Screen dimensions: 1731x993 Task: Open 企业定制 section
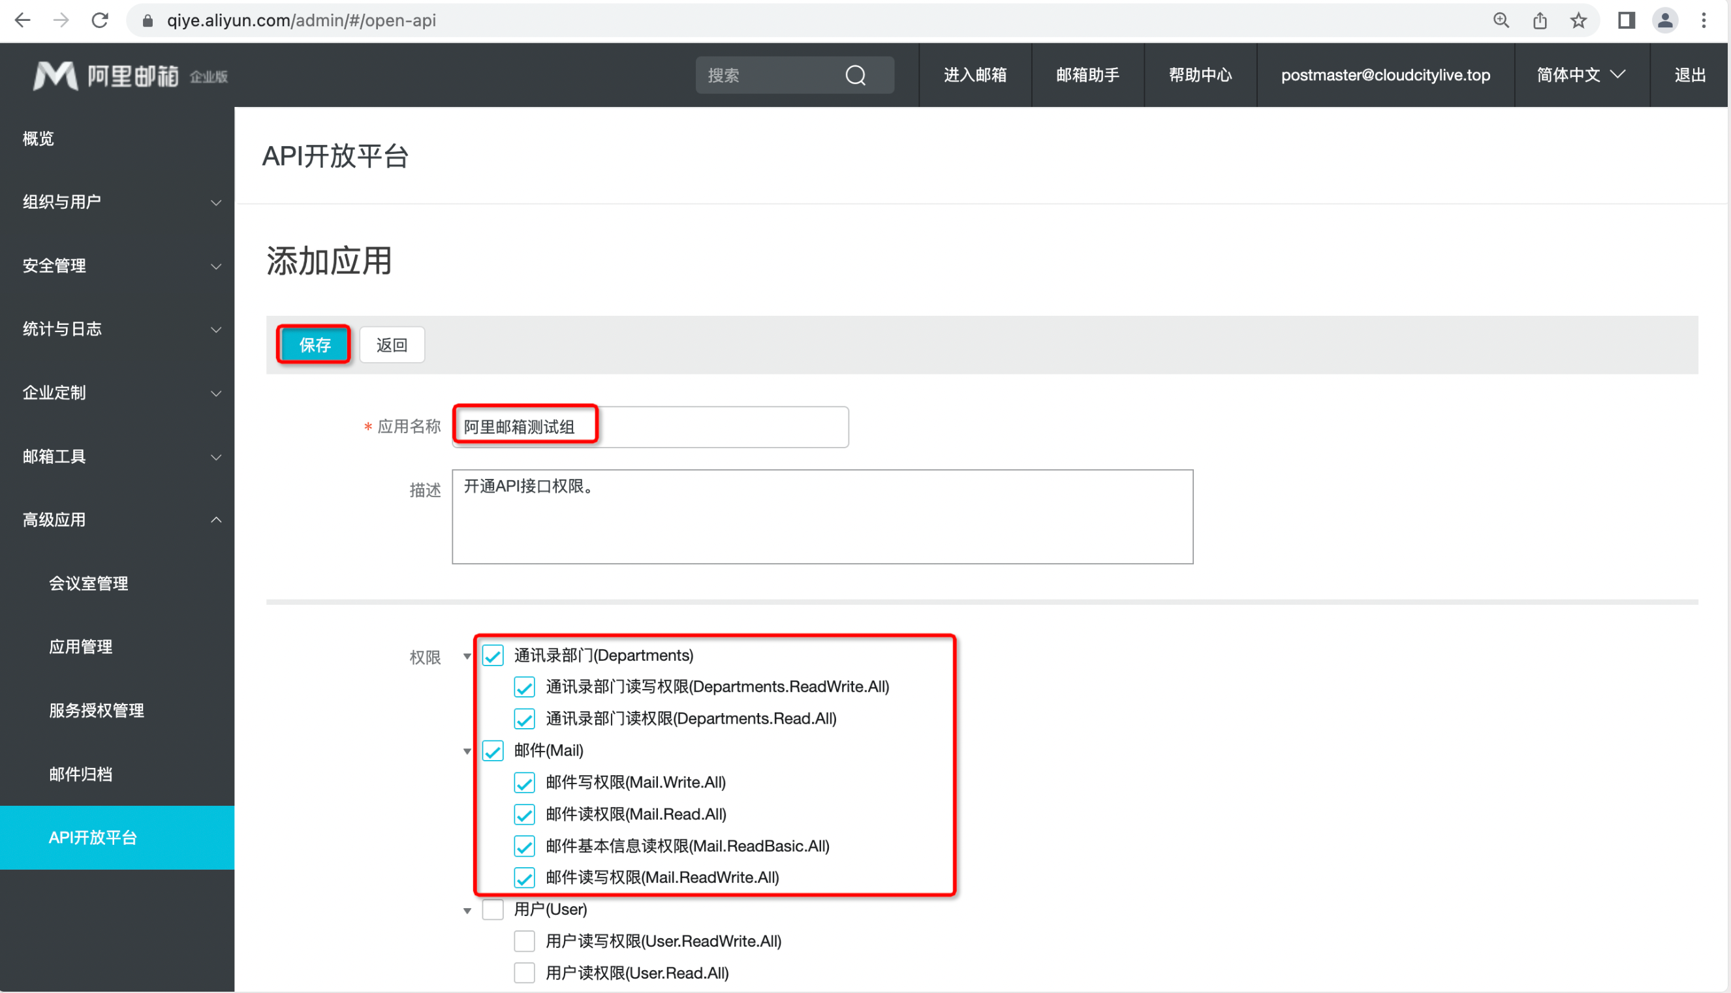(x=116, y=392)
